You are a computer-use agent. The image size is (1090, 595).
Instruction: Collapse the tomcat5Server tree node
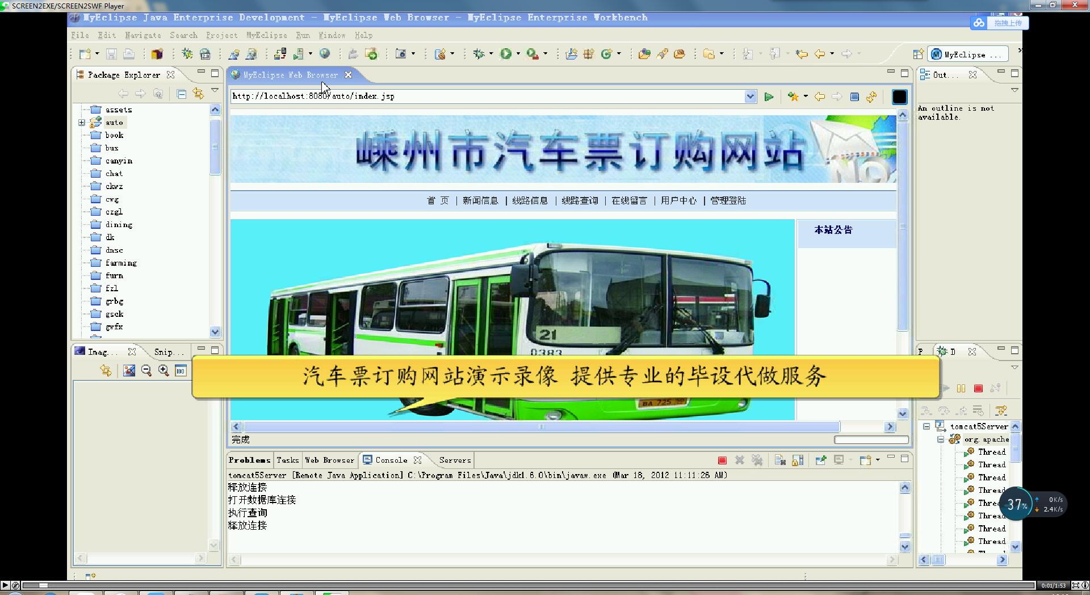(927, 426)
